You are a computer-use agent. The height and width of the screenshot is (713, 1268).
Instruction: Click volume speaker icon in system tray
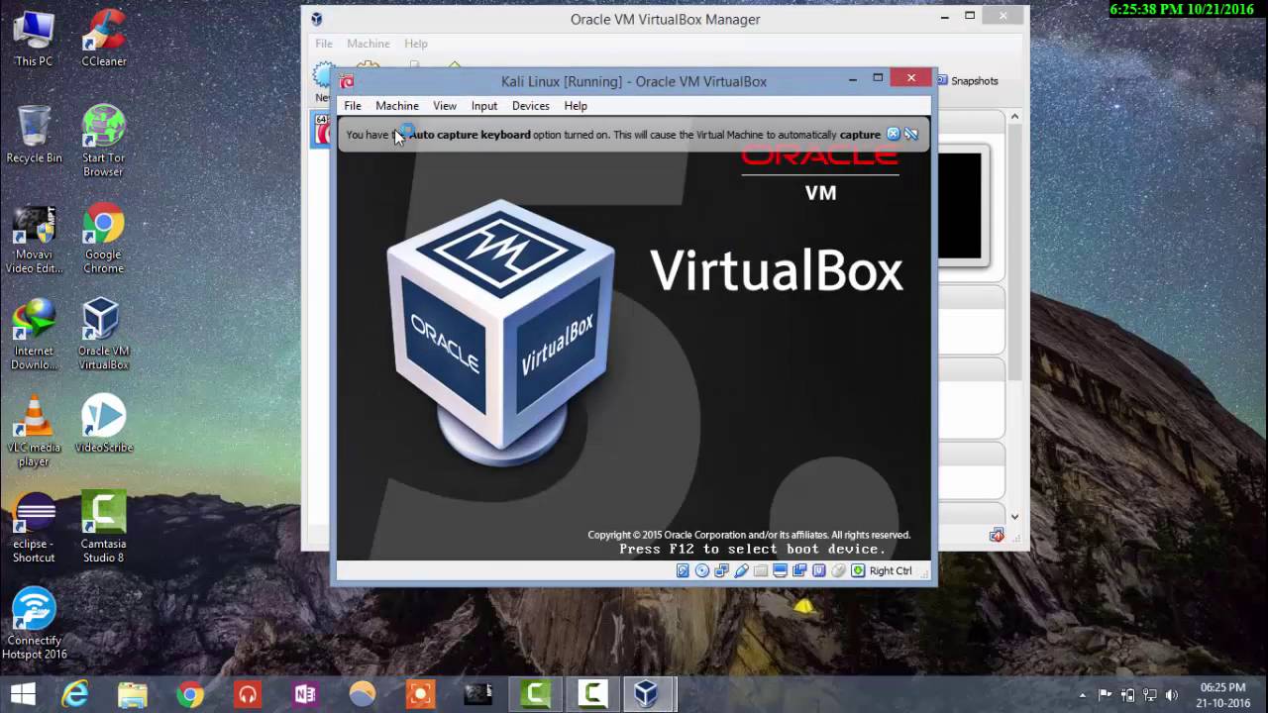coord(1172,695)
